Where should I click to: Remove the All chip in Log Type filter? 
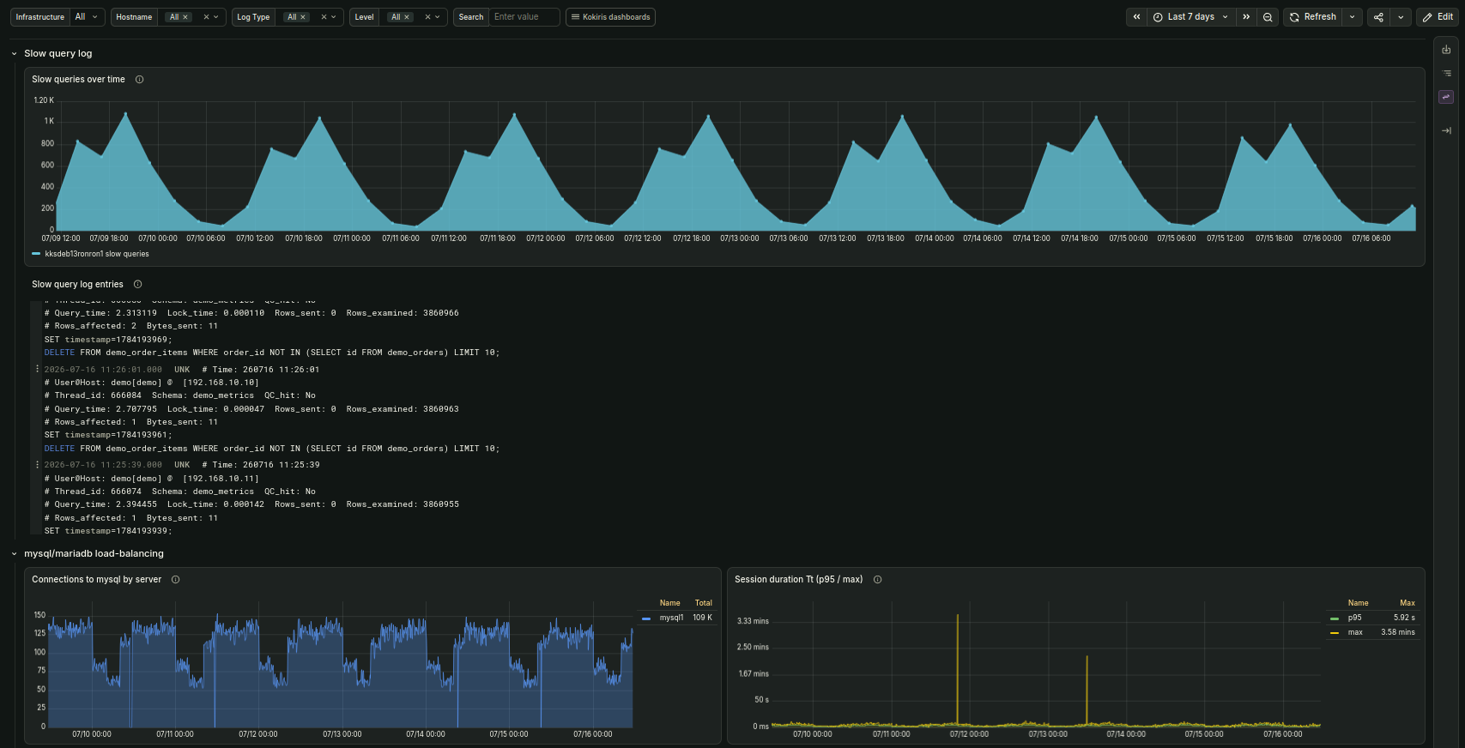click(303, 17)
